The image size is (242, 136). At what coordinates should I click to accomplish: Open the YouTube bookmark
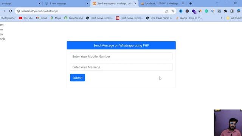26,18
